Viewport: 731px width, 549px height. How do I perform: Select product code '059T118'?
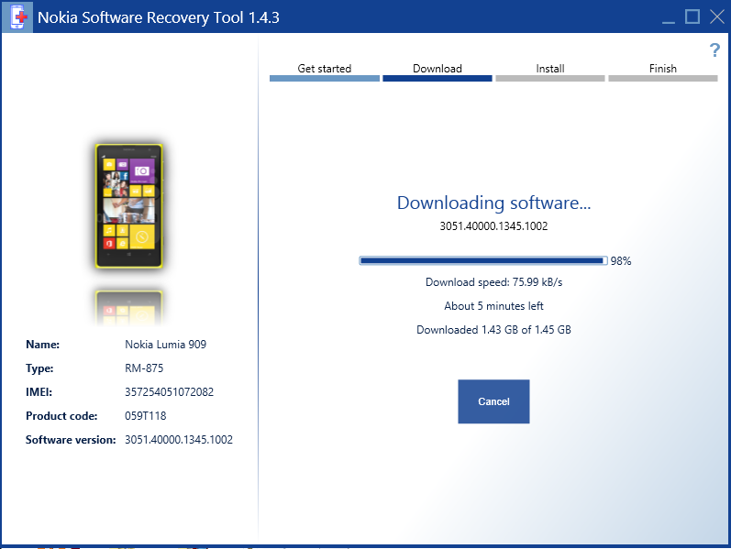pos(146,416)
